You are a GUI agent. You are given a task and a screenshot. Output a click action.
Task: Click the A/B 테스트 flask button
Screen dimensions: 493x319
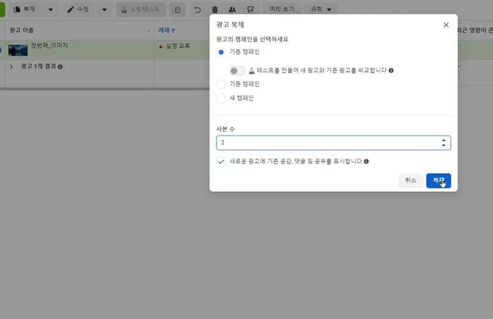pyautogui.click(x=141, y=9)
